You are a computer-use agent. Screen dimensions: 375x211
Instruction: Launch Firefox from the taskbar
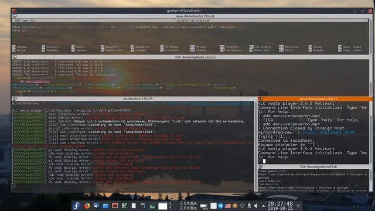click(87, 206)
